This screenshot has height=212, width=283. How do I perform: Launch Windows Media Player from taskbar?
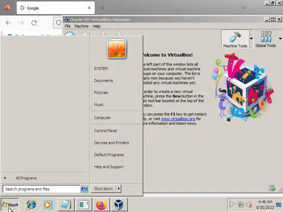pos(48,205)
